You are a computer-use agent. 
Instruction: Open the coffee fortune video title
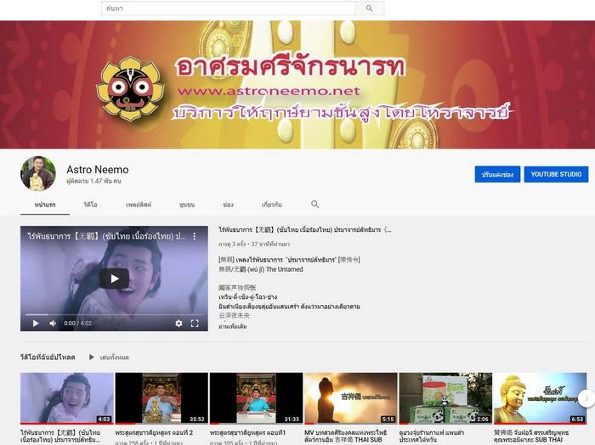432,436
